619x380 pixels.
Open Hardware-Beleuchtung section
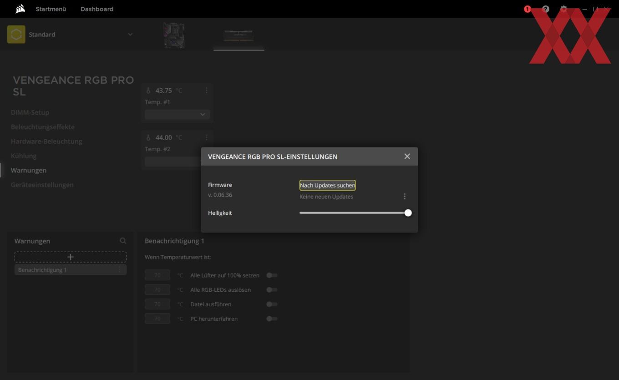(x=46, y=142)
